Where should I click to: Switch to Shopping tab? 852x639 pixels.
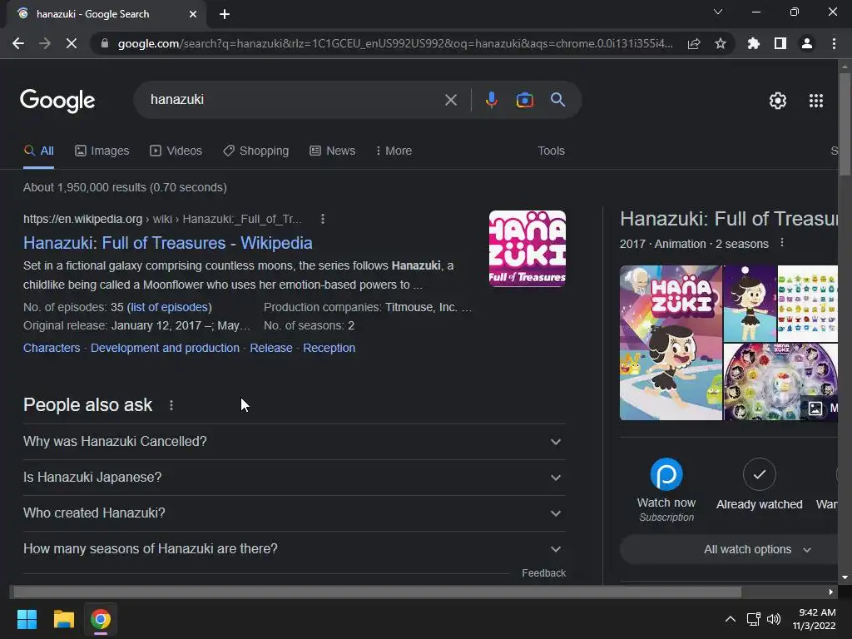(x=256, y=151)
